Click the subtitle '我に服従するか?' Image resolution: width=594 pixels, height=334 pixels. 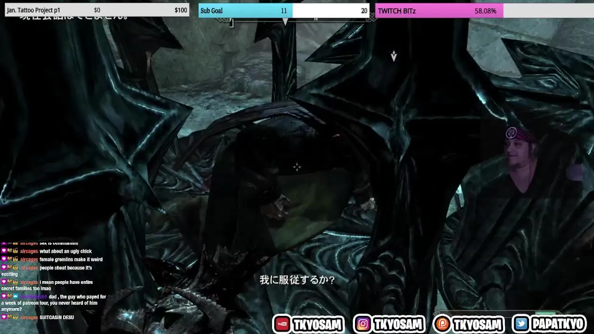(297, 280)
